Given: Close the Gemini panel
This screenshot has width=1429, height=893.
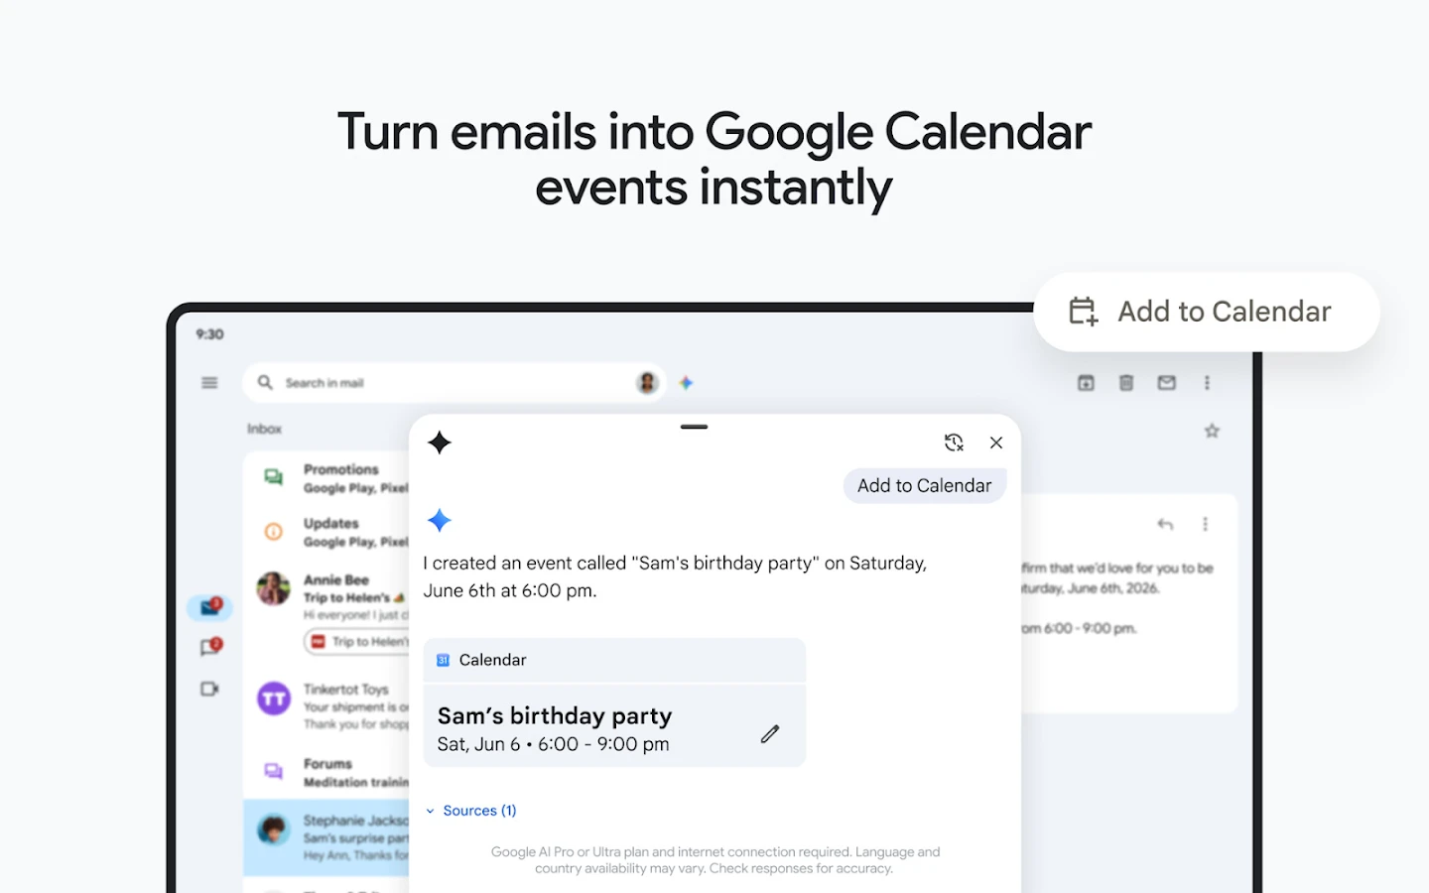Looking at the screenshot, I should (996, 443).
